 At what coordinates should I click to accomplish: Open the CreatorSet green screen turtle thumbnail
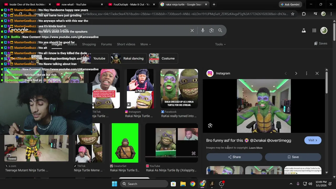coord(125,143)
